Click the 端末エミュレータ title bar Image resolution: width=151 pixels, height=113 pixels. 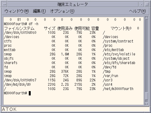[x=73, y=4]
